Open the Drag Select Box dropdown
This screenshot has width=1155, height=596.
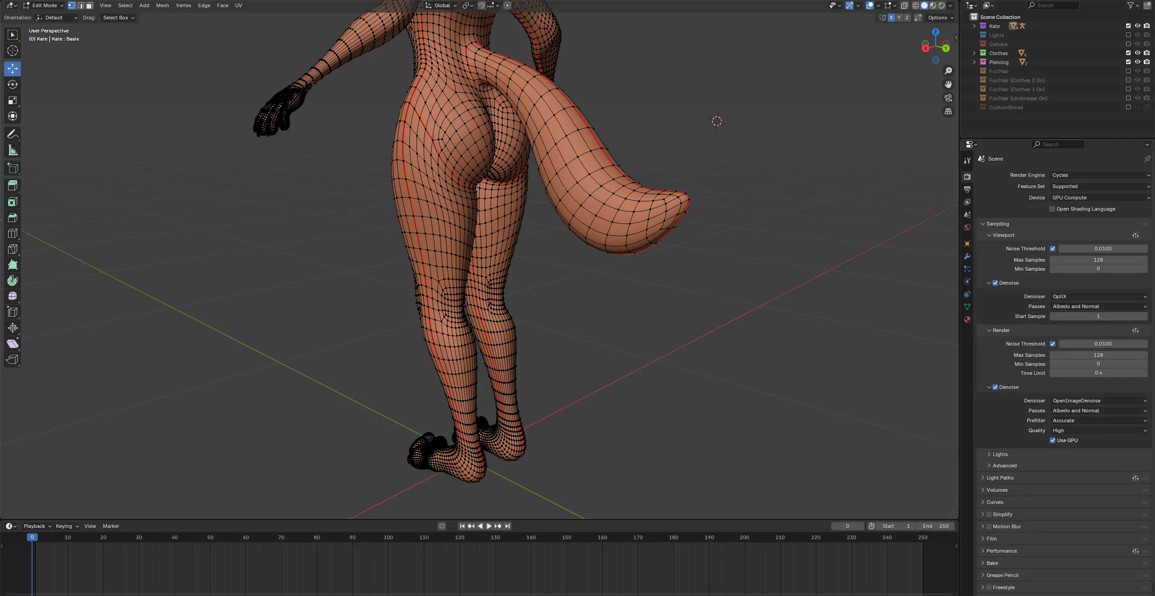(x=118, y=18)
